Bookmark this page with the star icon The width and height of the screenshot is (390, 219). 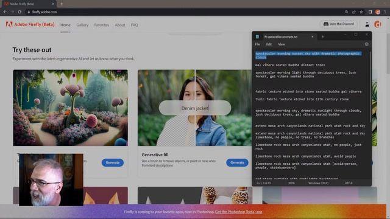point(361,12)
